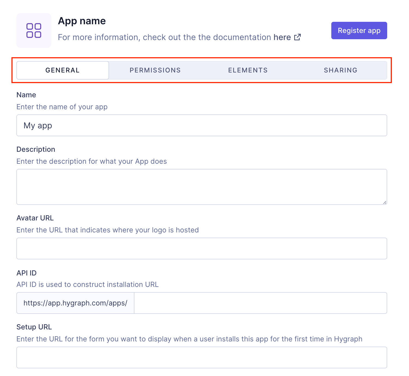This screenshot has height=376, width=409.
Task: Click the external link icon beside "here"
Action: click(x=297, y=37)
